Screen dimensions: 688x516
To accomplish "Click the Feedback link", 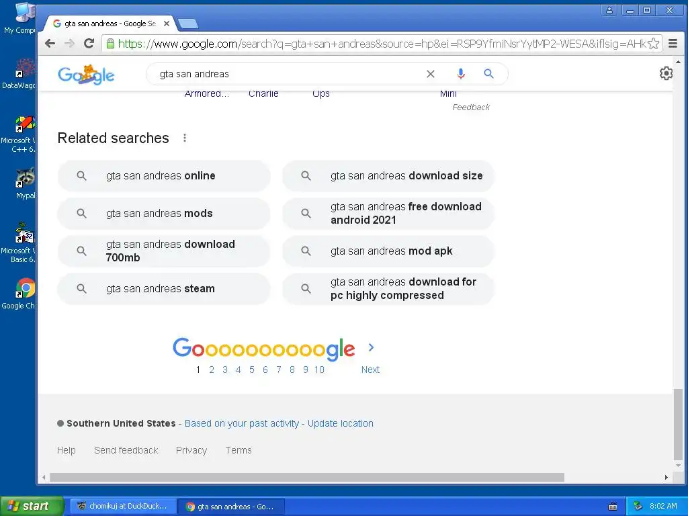I will (471, 107).
